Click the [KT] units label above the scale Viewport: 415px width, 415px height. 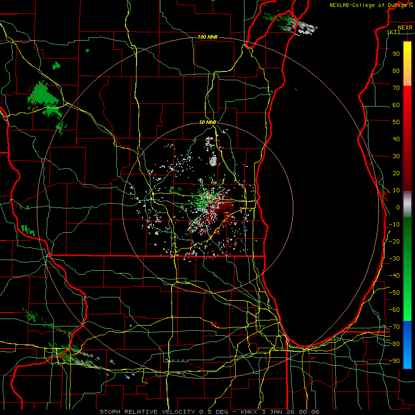click(x=394, y=32)
